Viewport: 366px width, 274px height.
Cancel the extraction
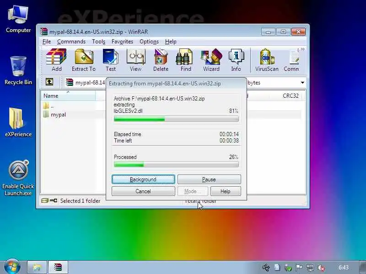[143, 191]
